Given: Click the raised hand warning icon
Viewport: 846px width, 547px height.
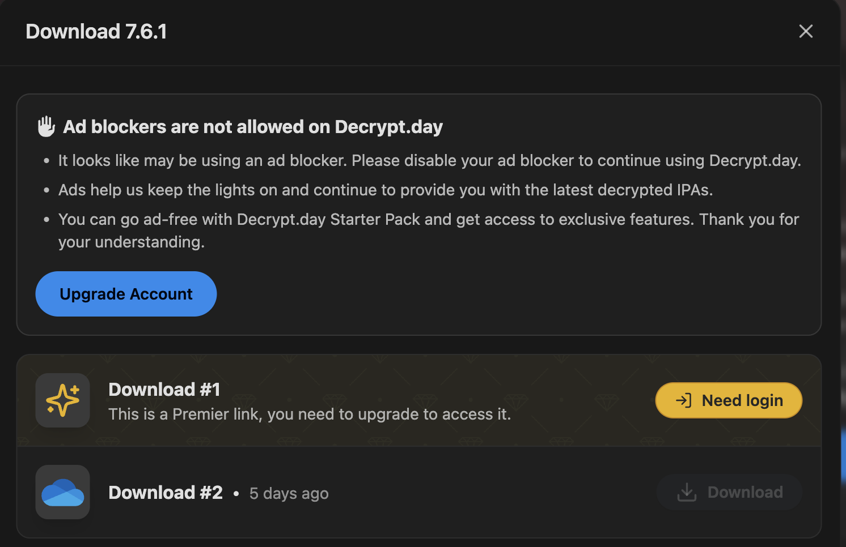Looking at the screenshot, I should pos(46,126).
